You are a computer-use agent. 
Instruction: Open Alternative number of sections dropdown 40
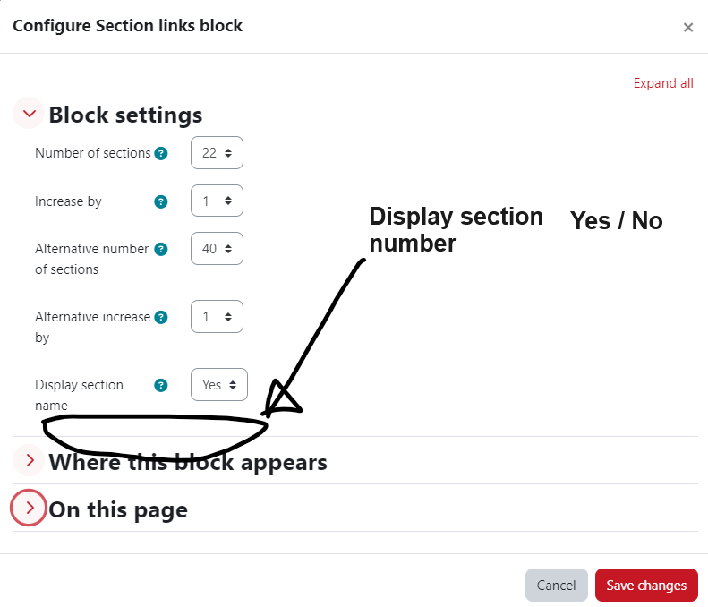[217, 248]
